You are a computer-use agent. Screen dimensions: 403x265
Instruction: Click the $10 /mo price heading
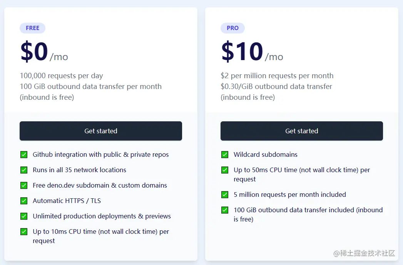point(252,52)
